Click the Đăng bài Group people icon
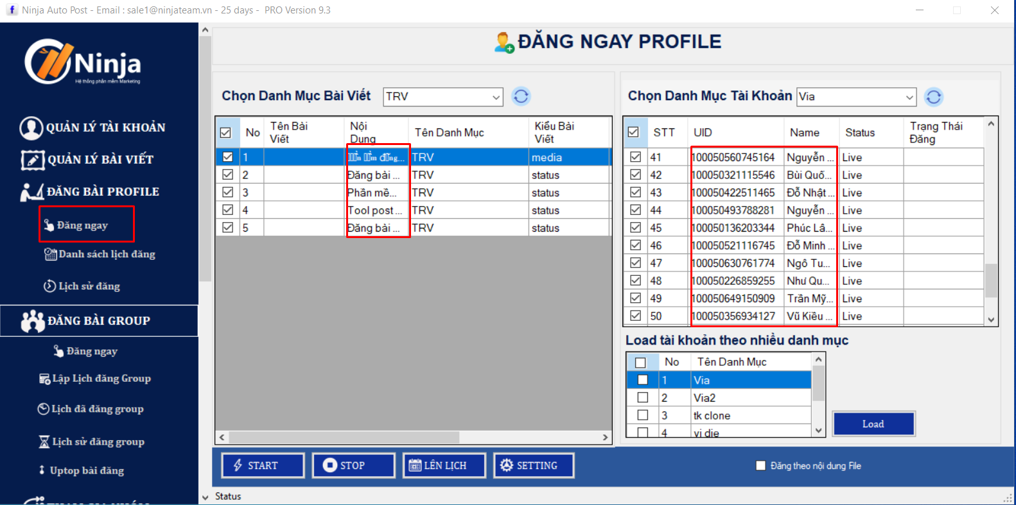1016x505 pixels. tap(32, 321)
